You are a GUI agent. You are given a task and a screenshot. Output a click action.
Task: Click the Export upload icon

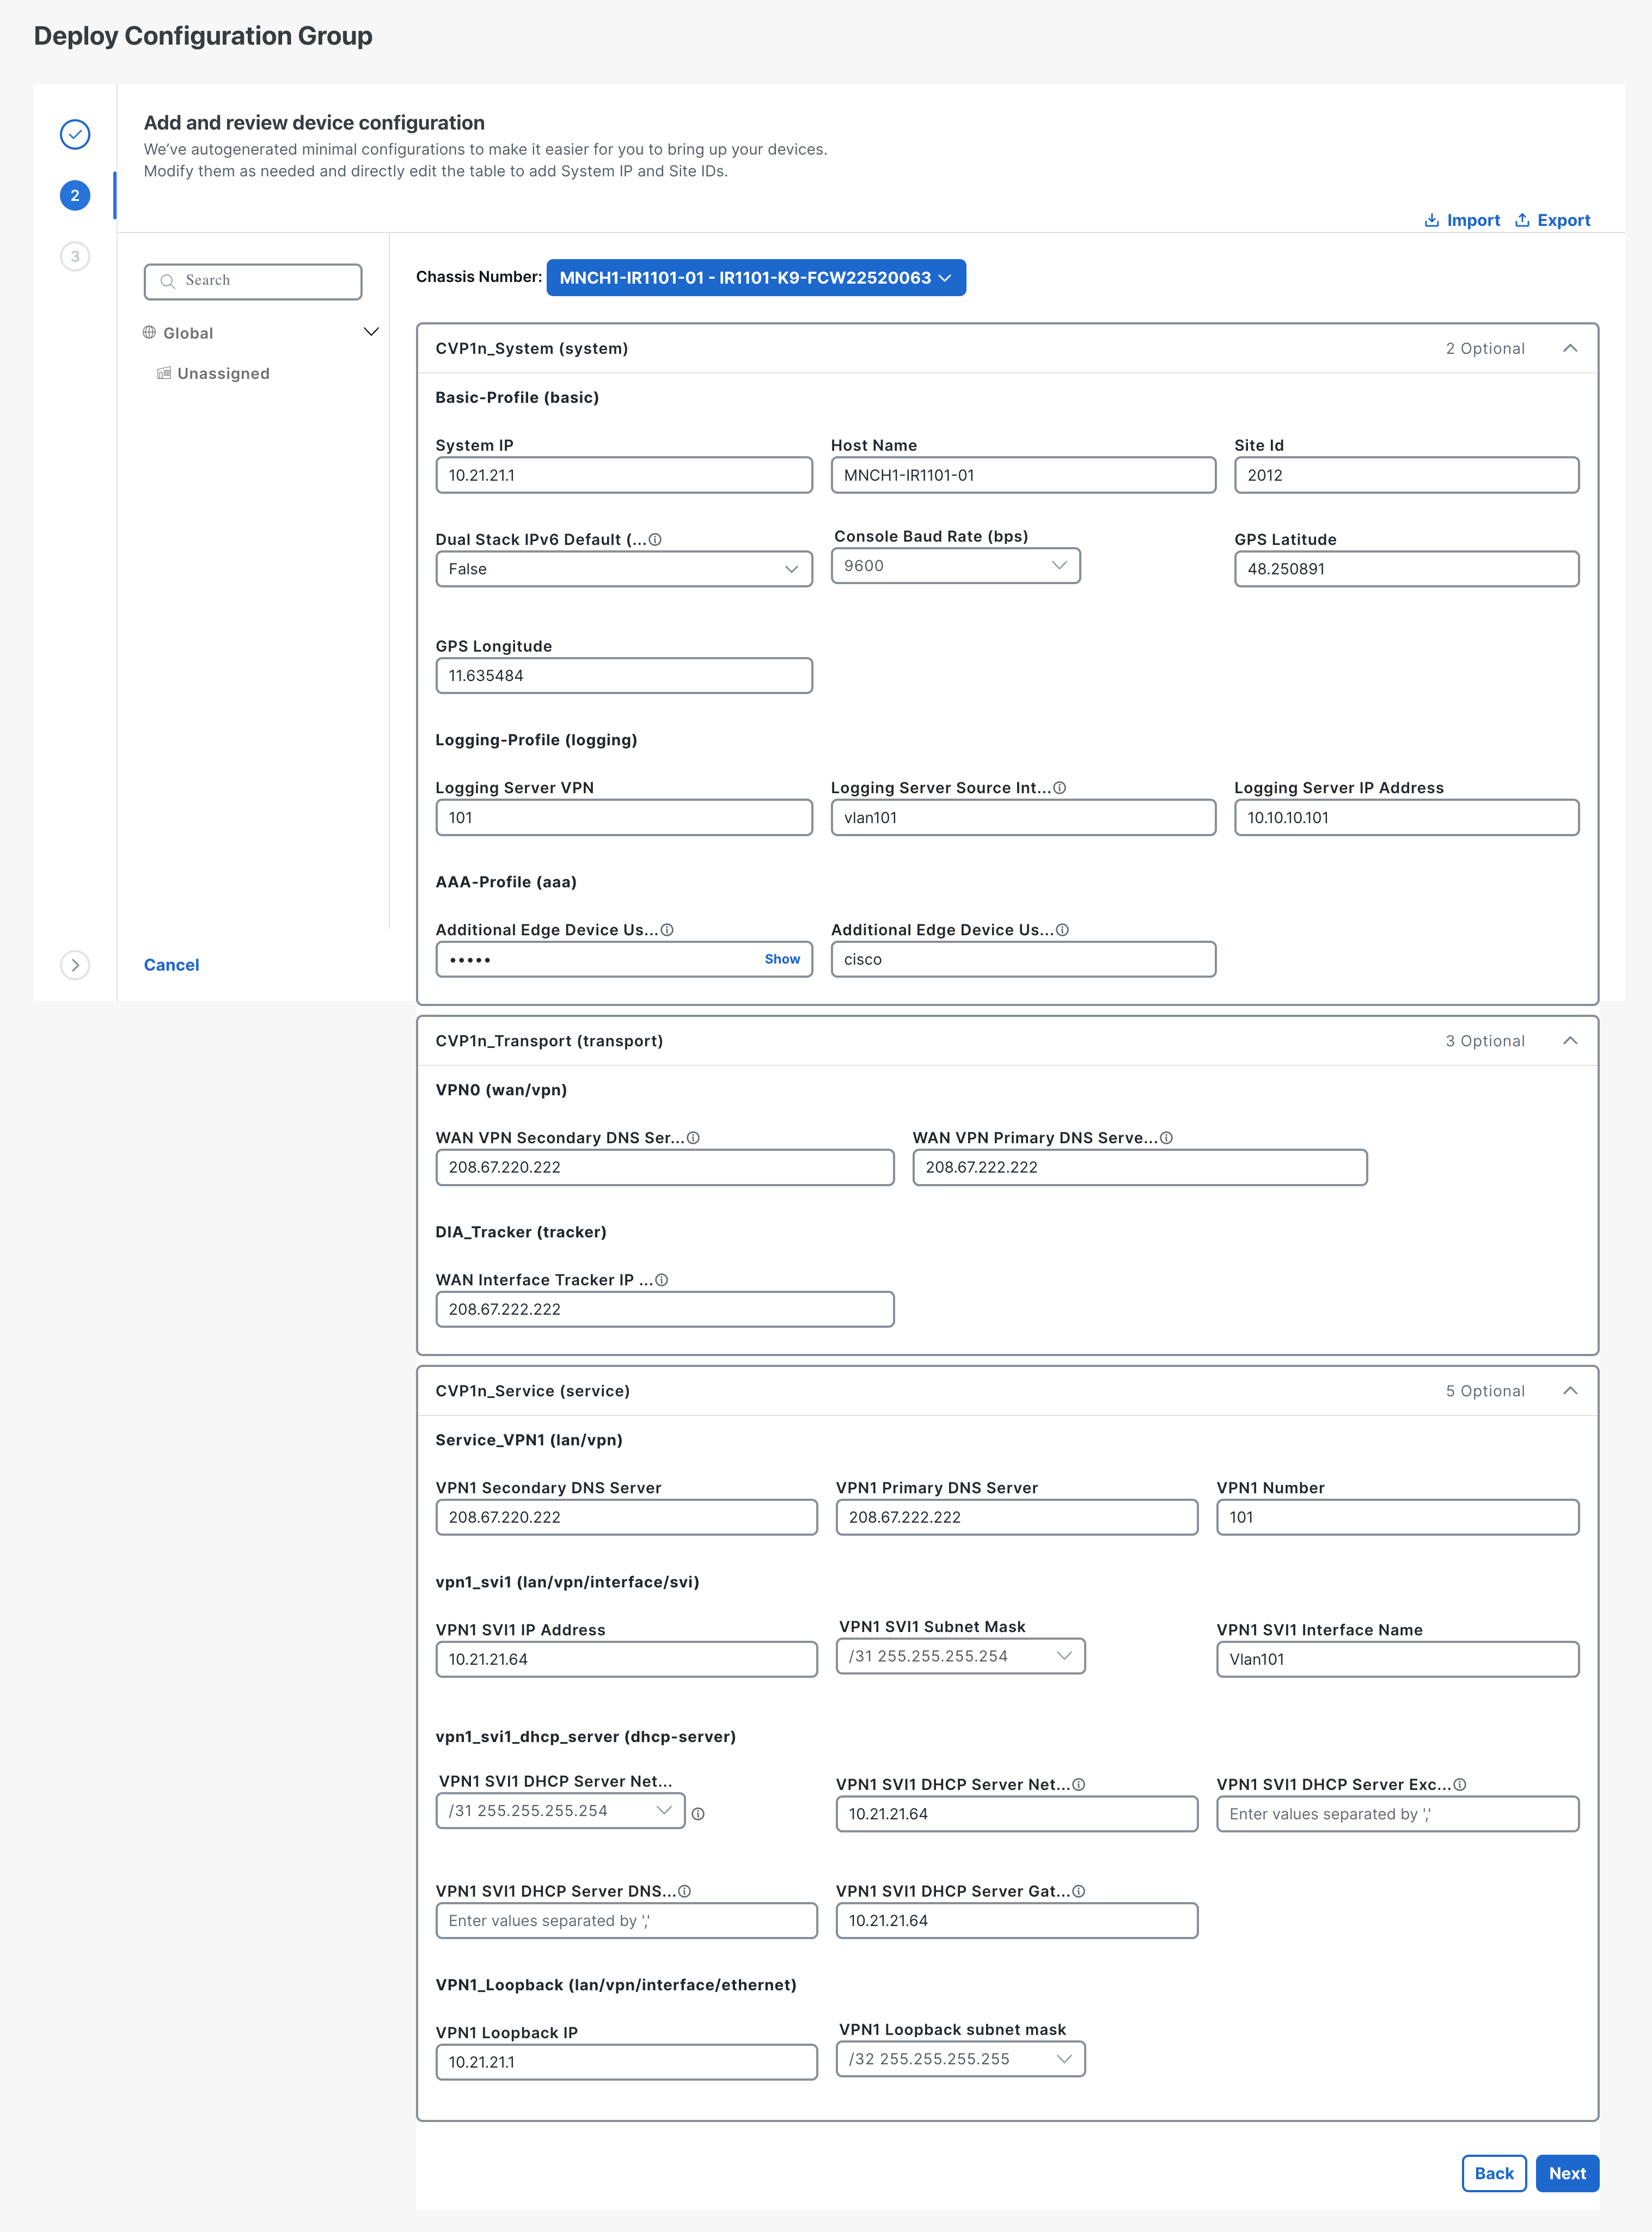tap(1522, 220)
